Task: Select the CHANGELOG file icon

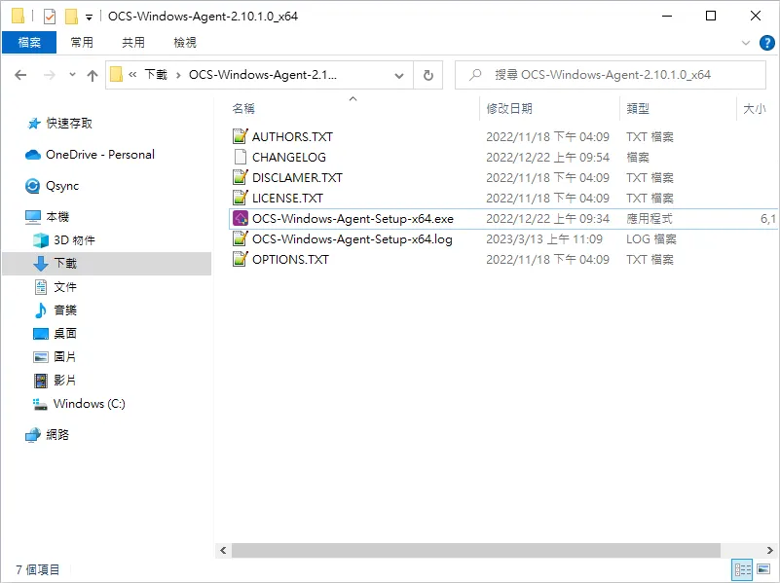Action: (241, 157)
